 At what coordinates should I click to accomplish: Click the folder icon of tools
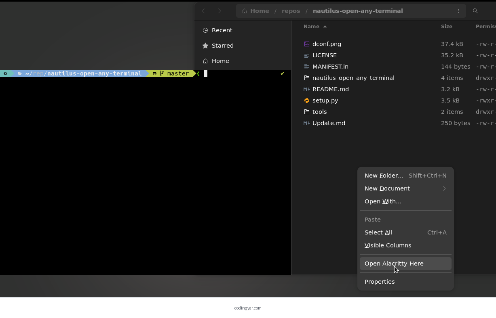pos(307,112)
